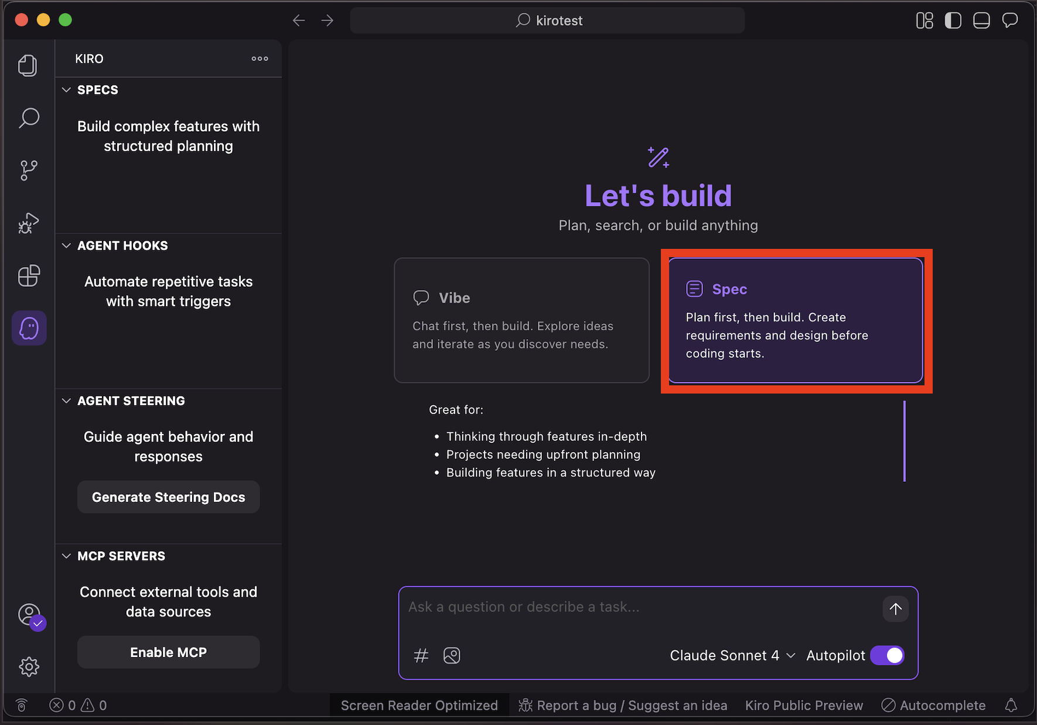The width and height of the screenshot is (1037, 725).
Task: Show errors count in status bar
Action: [63, 705]
